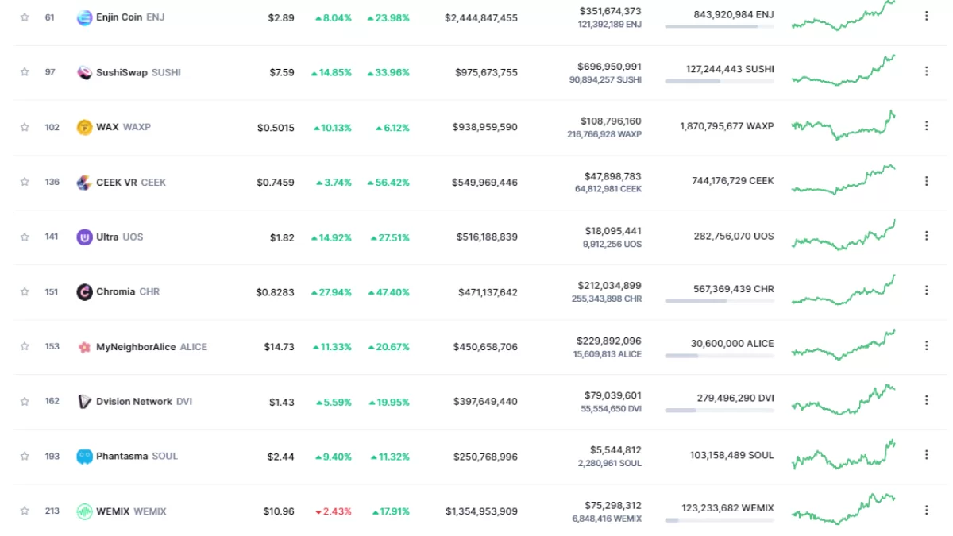Click the Ultra UOS logo icon
The height and width of the screenshot is (536, 953).
click(x=84, y=237)
